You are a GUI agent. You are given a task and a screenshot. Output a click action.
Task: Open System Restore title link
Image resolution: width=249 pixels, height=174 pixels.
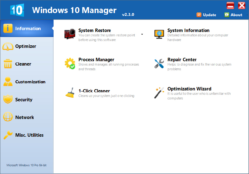pos(95,30)
